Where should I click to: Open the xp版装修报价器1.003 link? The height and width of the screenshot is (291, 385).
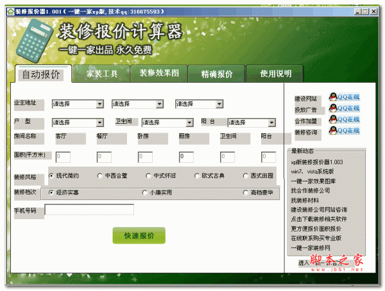[x=317, y=162]
